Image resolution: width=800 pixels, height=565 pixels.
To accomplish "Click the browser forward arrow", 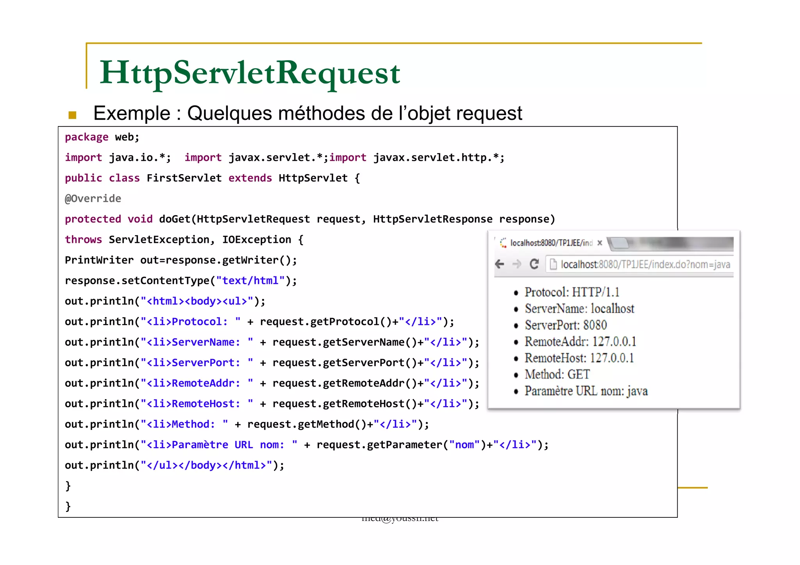I will point(517,264).
